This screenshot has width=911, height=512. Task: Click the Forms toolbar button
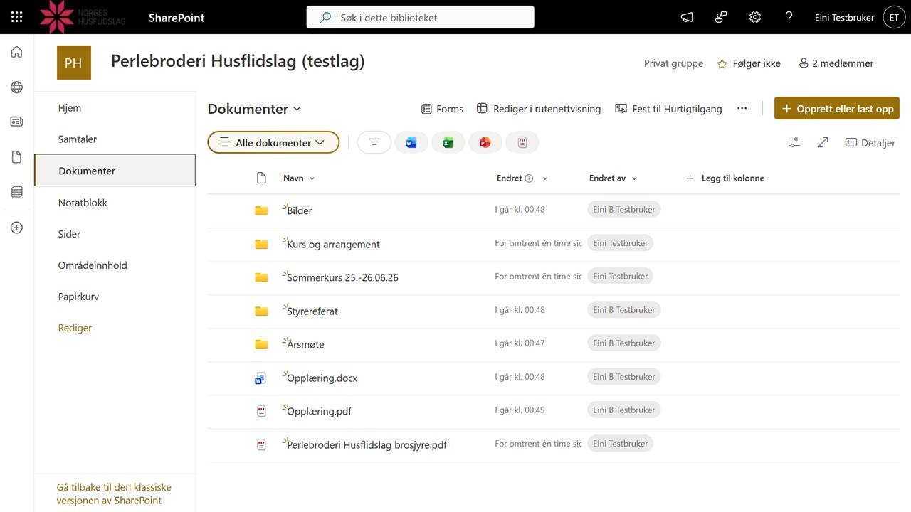point(442,109)
